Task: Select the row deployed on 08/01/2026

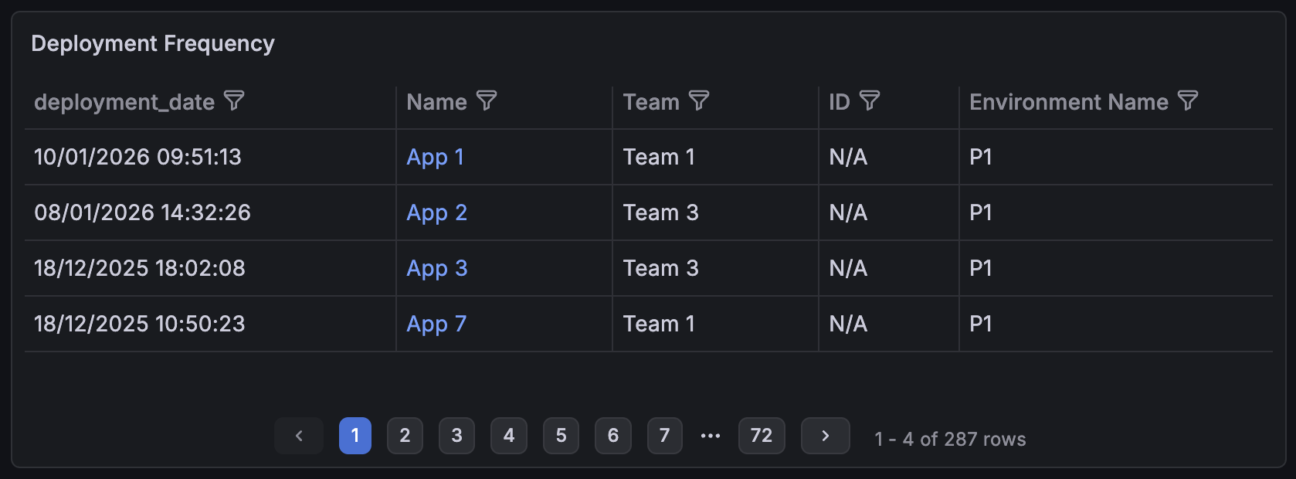Action: (142, 212)
